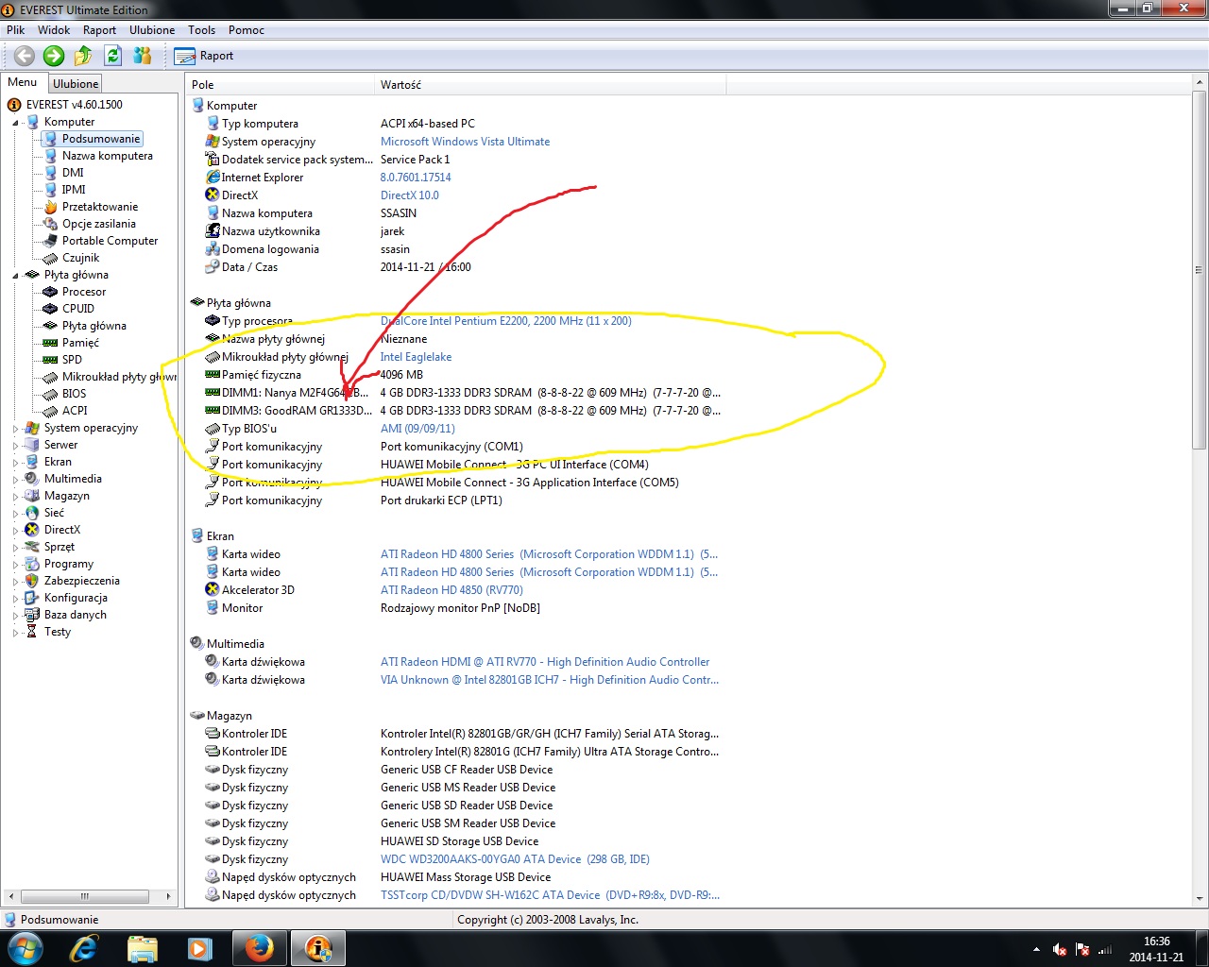This screenshot has height=967, width=1209.
Task: Go up one level using the Up toolbar icon
Action: tap(83, 56)
